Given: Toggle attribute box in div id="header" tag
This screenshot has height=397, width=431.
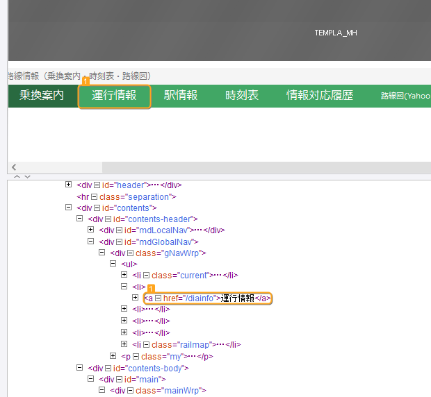Looking at the screenshot, I should pyautogui.click(x=97, y=185).
